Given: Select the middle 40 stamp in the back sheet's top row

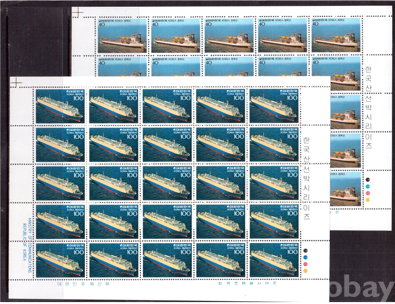Looking at the screenshot, I should [x=229, y=35].
